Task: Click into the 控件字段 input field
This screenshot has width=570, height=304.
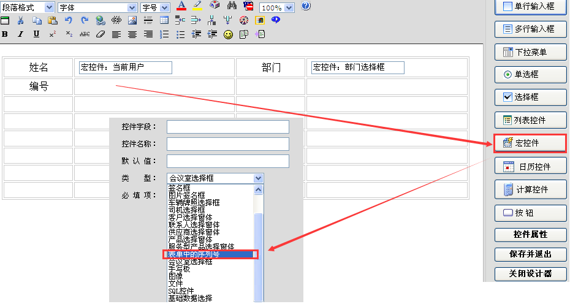Action: point(228,127)
